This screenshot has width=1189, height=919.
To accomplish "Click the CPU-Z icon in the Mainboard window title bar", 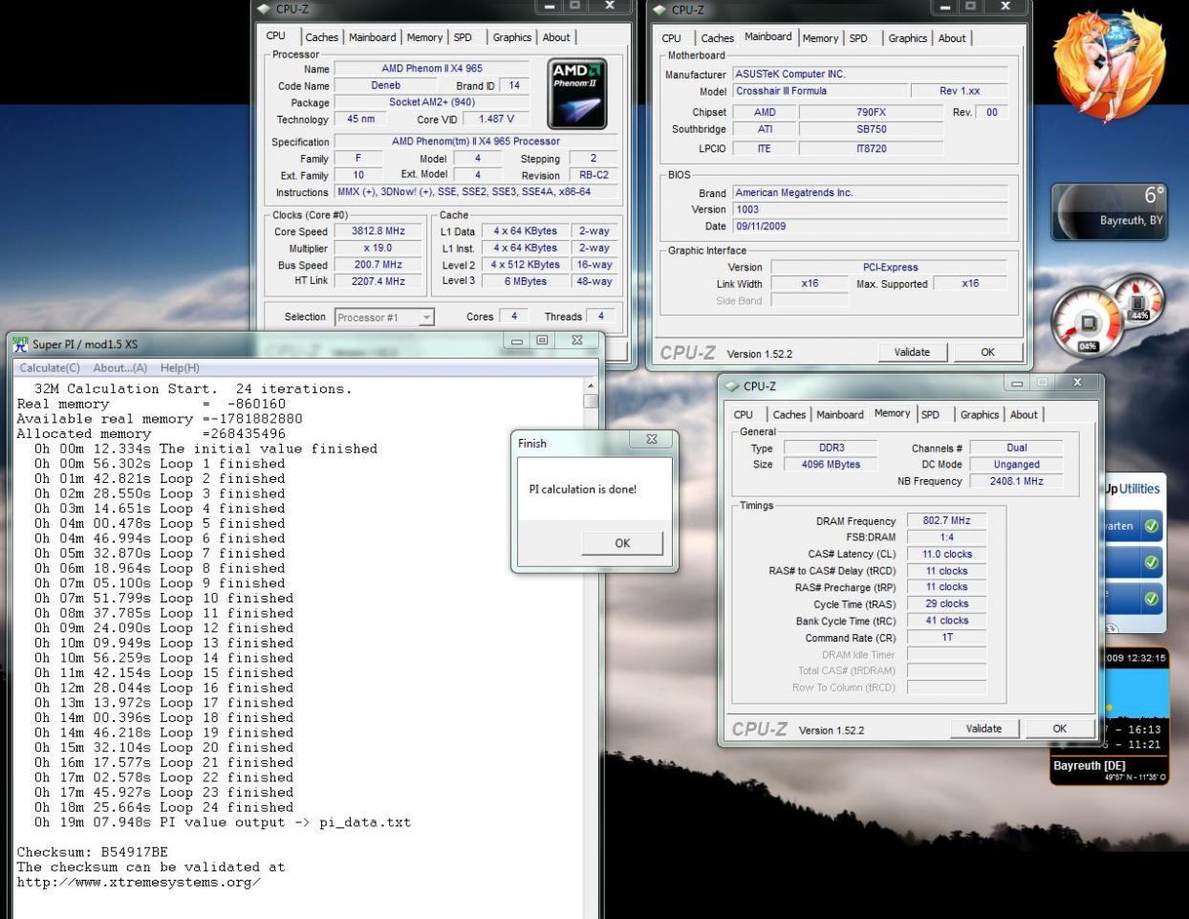I will click(660, 10).
